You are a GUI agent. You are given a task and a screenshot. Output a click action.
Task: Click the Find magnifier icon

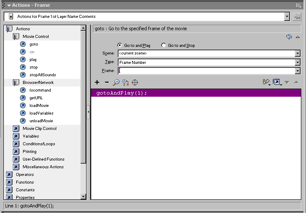click(116, 82)
